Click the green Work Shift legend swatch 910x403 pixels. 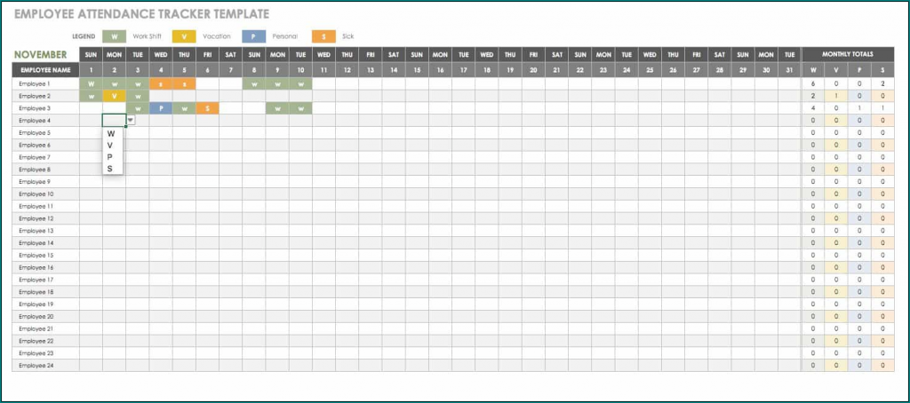coord(114,36)
